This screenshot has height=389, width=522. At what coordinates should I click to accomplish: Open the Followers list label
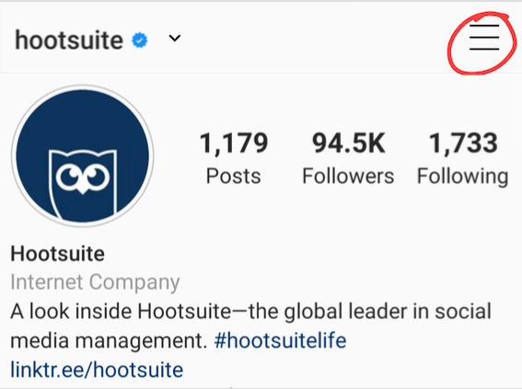348,176
